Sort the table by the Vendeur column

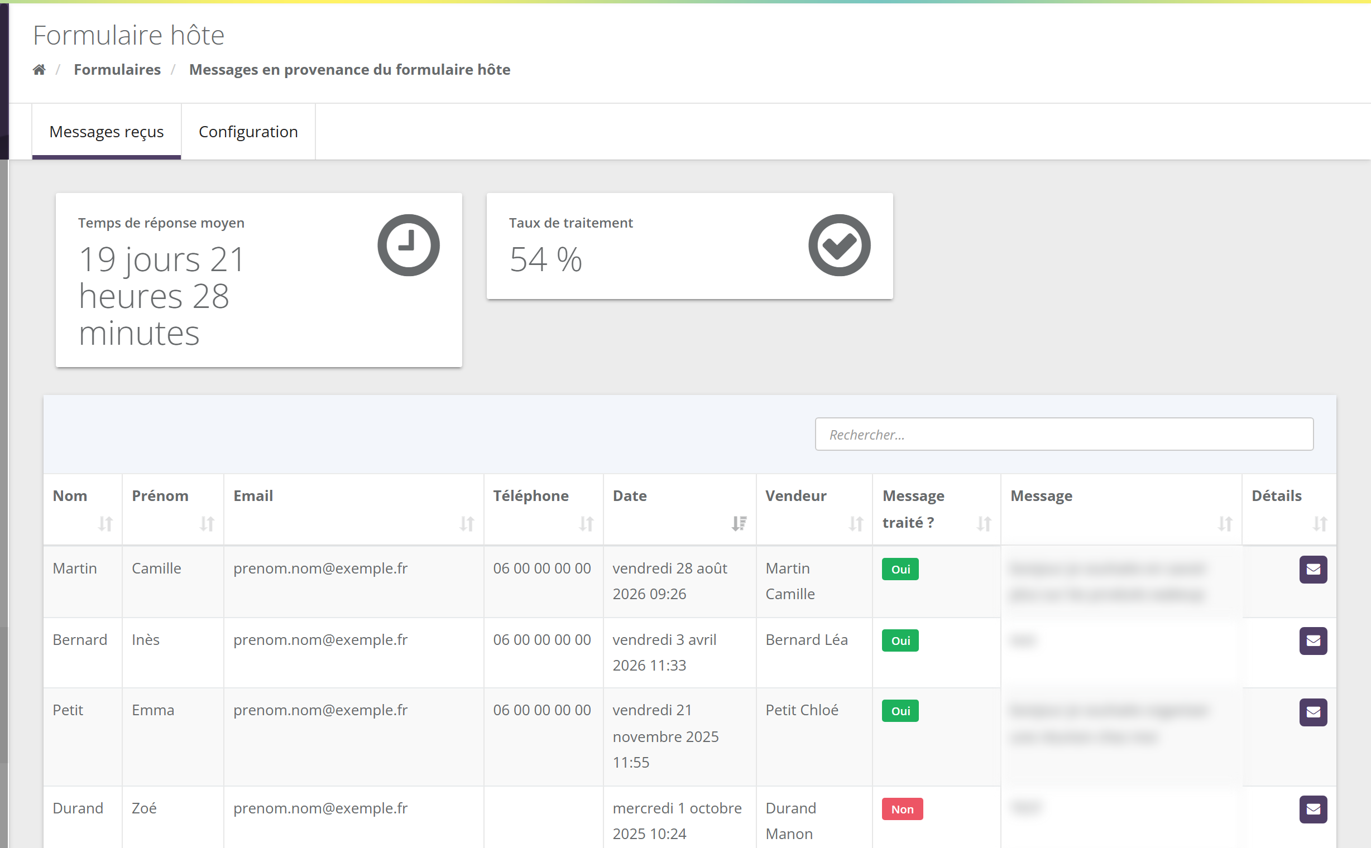coord(814,509)
